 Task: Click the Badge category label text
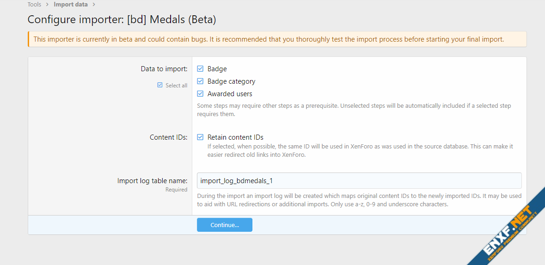click(231, 81)
